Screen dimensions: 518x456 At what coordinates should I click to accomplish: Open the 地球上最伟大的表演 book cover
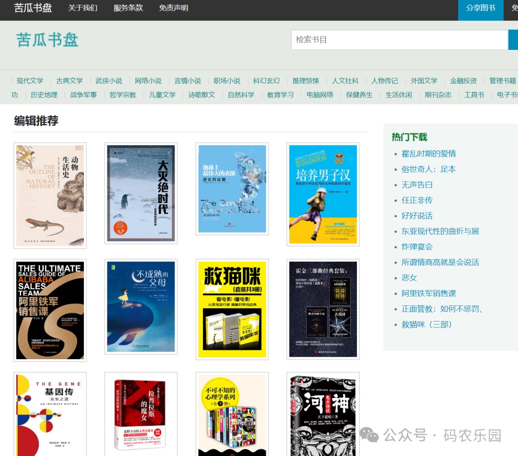tap(232, 189)
